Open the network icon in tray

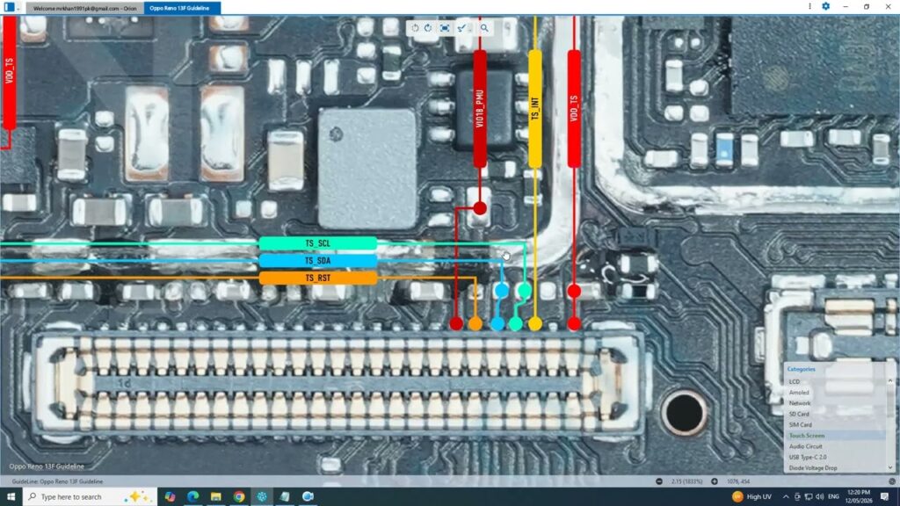pyautogui.click(x=809, y=497)
